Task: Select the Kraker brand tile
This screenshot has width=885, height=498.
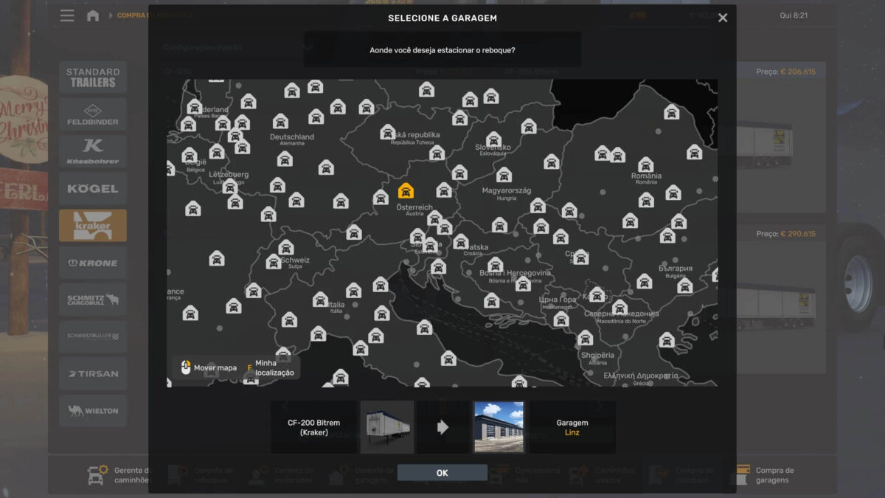Action: coord(93,226)
